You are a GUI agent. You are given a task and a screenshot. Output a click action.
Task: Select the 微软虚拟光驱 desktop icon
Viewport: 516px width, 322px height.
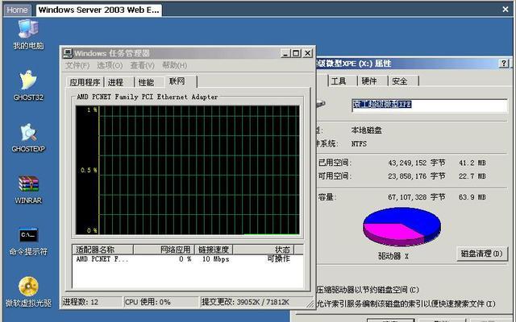pyautogui.click(x=28, y=291)
